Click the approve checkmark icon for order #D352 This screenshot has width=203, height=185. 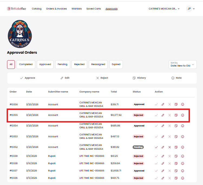click(x=156, y=147)
